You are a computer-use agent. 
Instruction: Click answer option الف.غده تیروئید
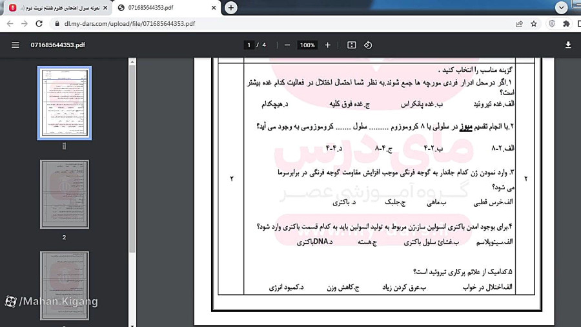pyautogui.click(x=494, y=104)
